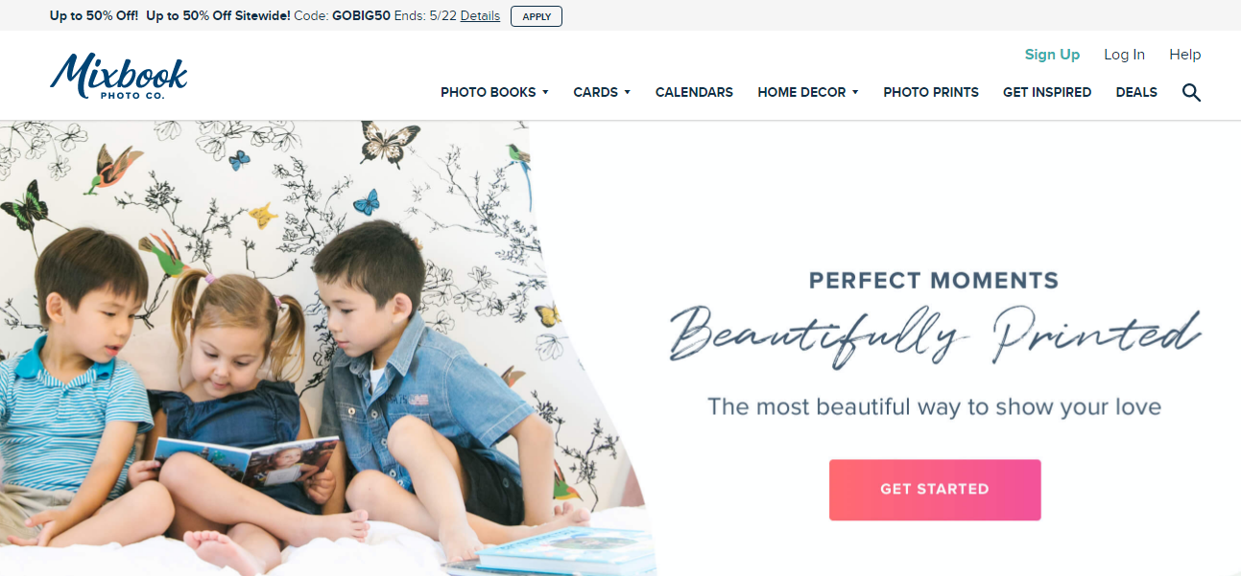1241x576 pixels.
Task: Open the search magnifier icon
Action: [1191, 93]
